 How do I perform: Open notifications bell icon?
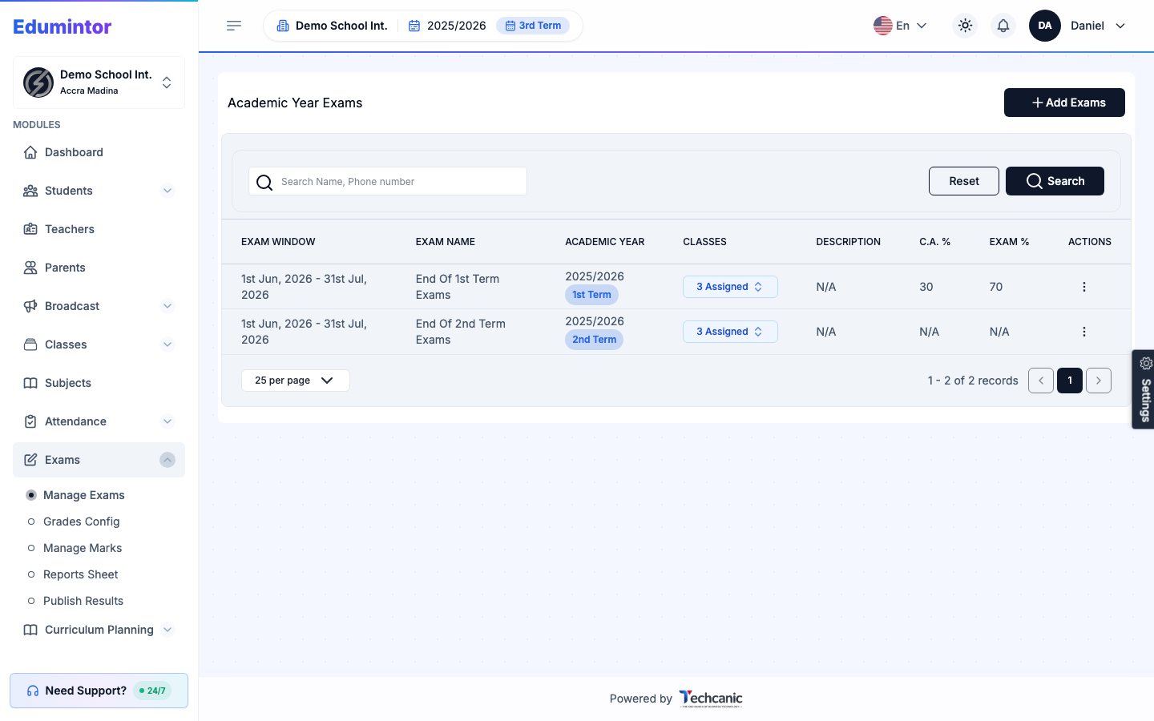coord(1003,26)
